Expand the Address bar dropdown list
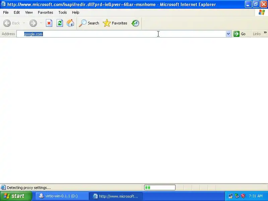Viewport: 268px width, 201px height. [x=228, y=34]
